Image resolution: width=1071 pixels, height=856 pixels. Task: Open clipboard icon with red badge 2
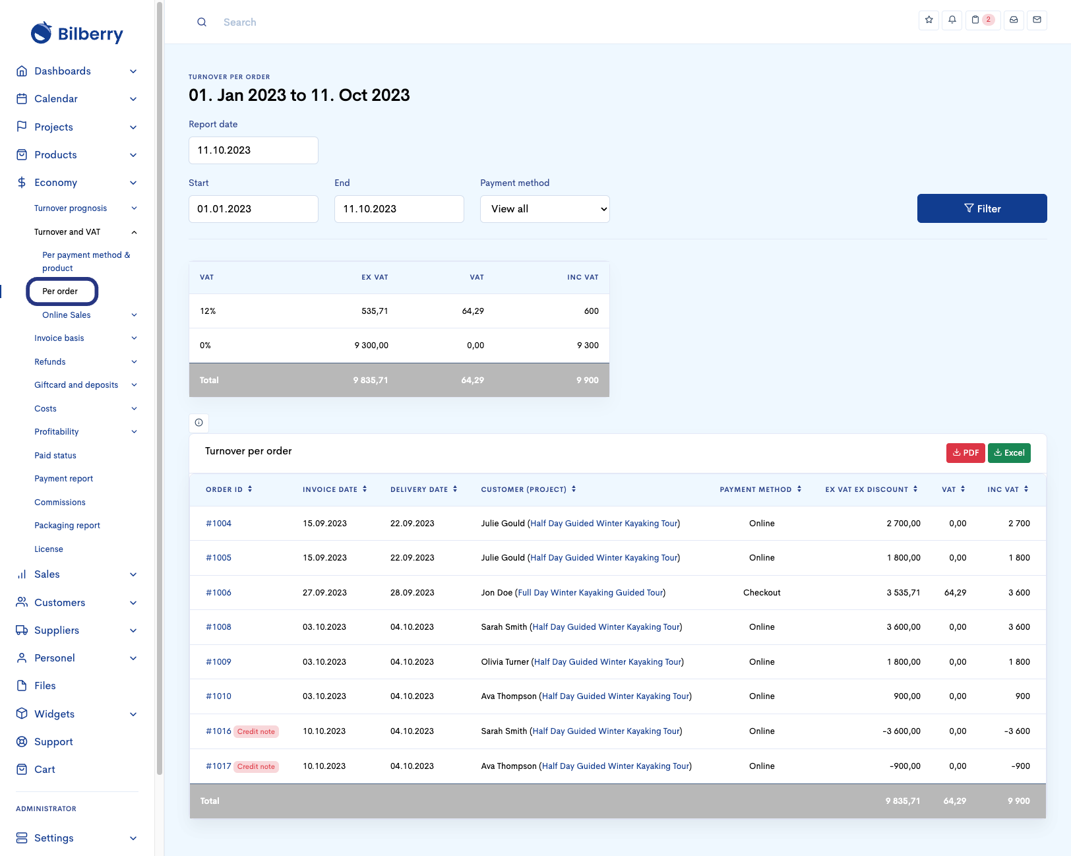[x=982, y=20]
